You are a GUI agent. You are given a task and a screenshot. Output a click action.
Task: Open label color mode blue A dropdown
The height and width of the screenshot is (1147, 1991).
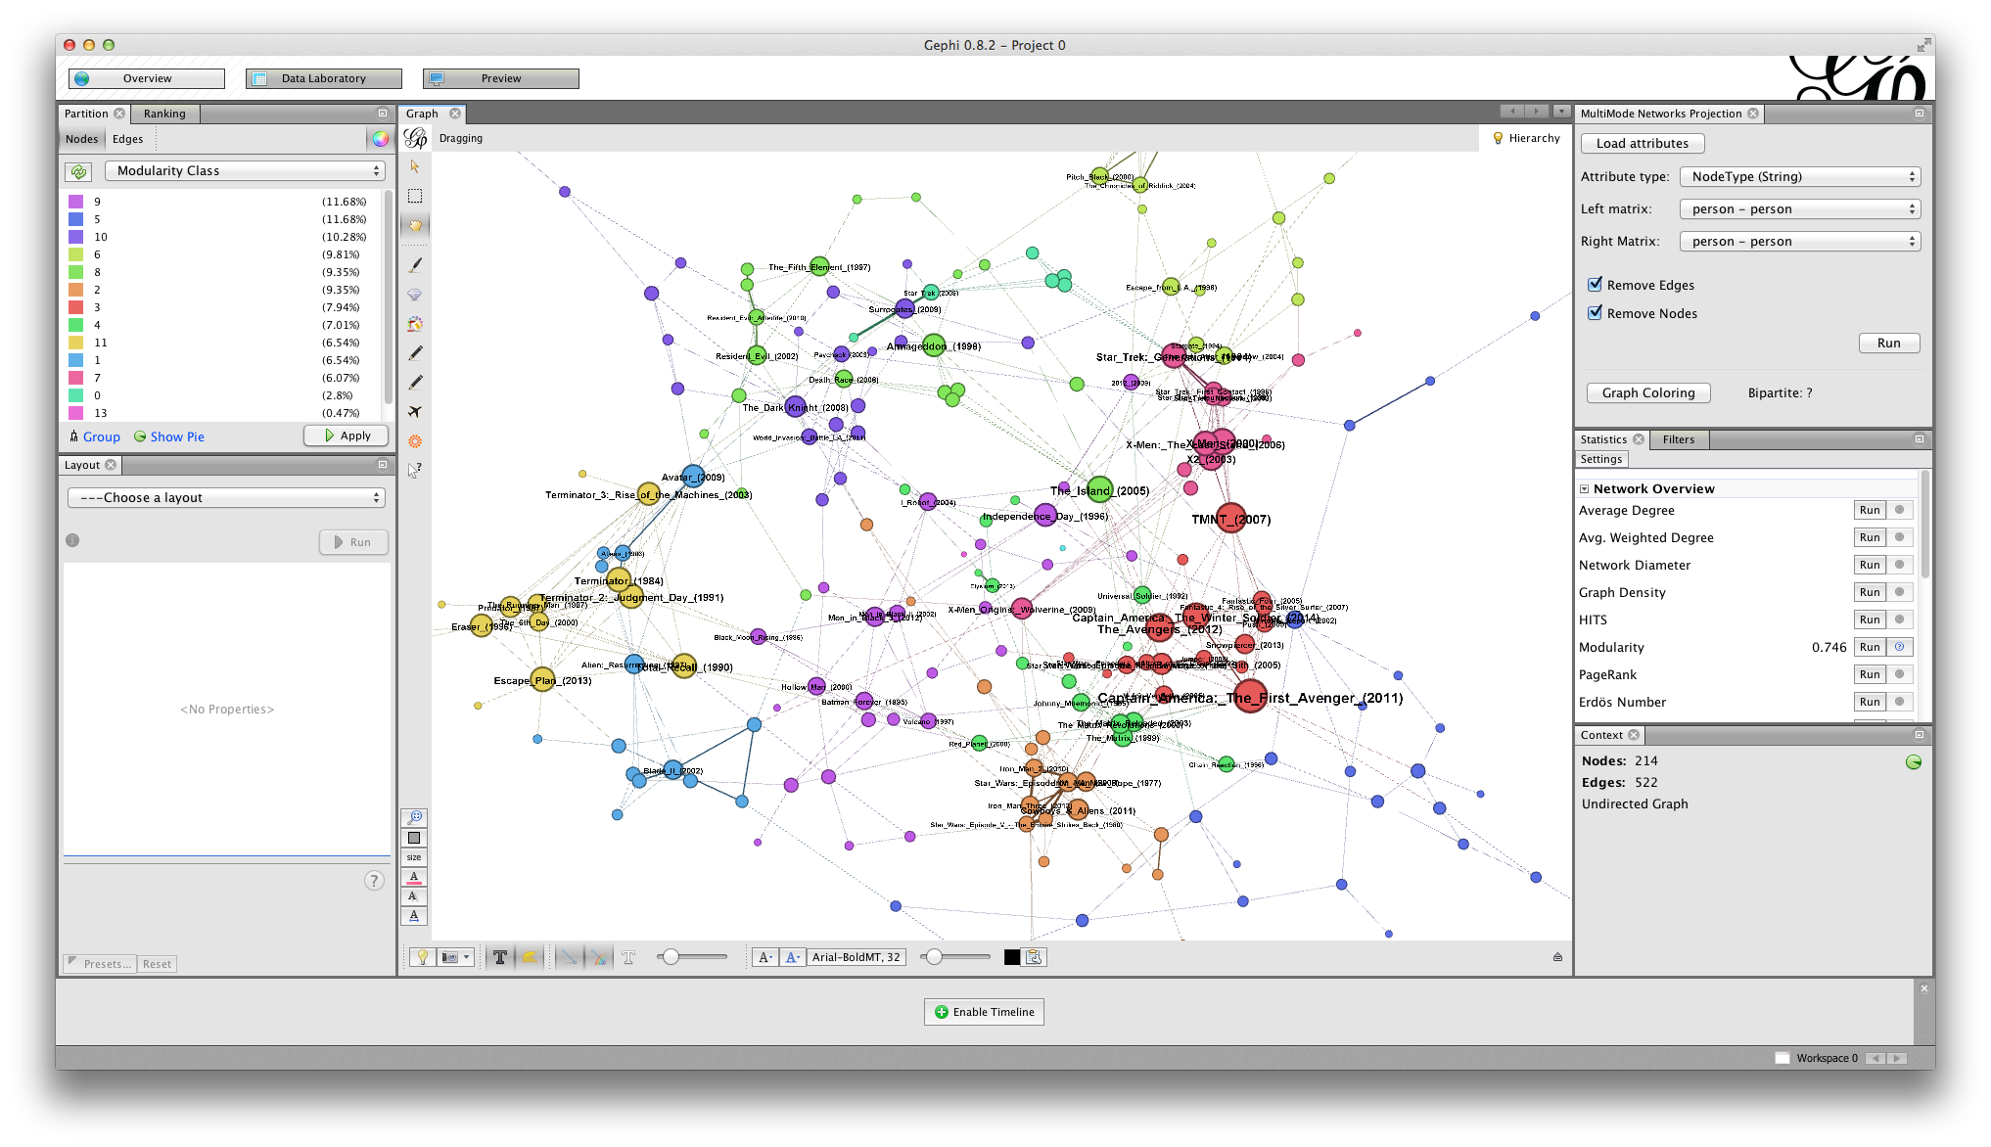click(x=793, y=957)
